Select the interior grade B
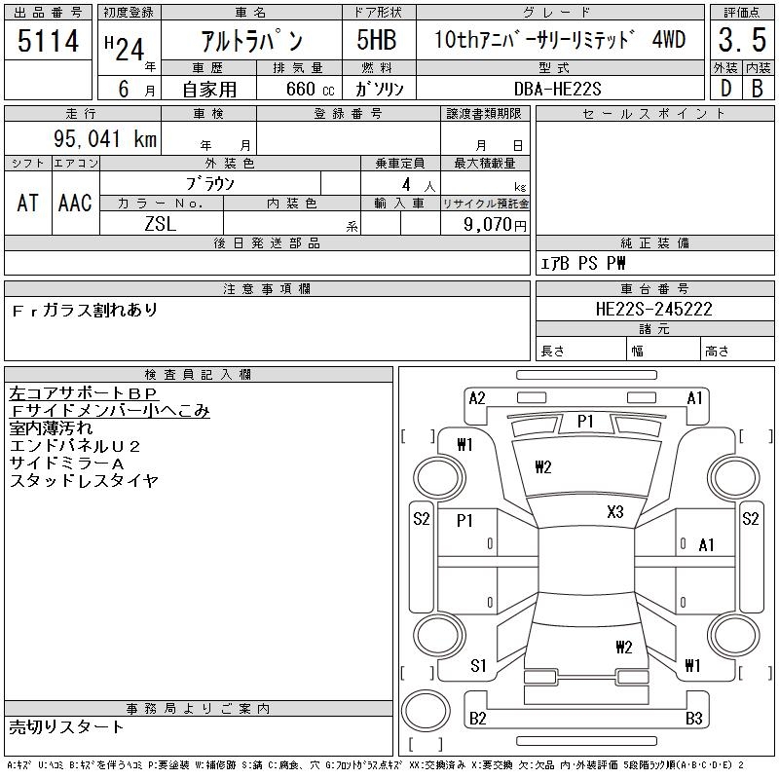779x779 pixels. point(758,89)
